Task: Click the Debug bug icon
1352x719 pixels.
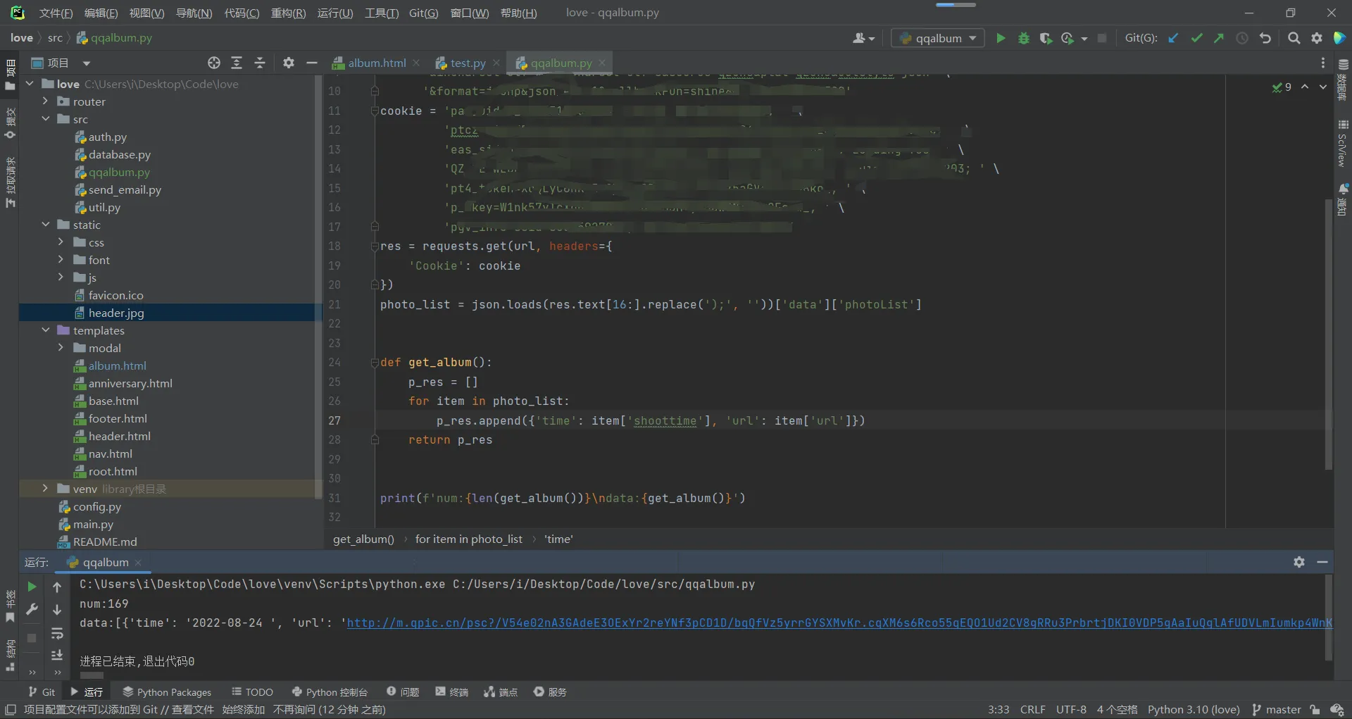Action: point(1023,38)
